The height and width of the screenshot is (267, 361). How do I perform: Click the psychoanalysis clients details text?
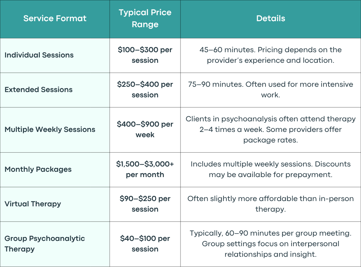point(271,129)
